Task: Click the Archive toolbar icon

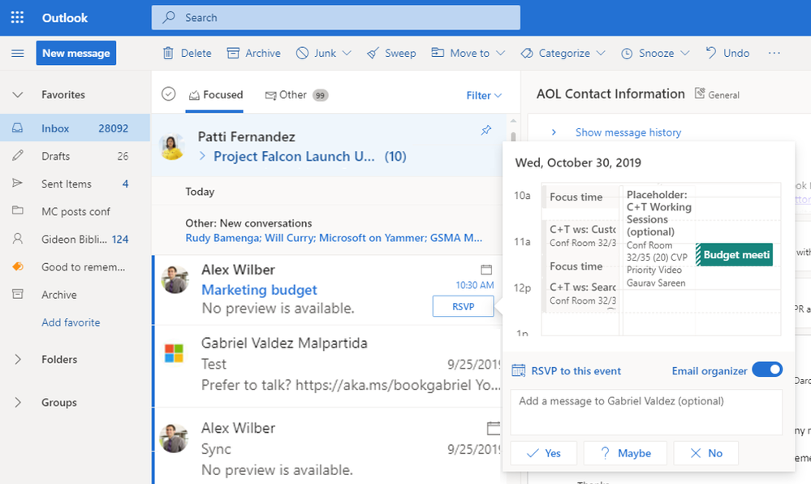Action: coord(233,53)
